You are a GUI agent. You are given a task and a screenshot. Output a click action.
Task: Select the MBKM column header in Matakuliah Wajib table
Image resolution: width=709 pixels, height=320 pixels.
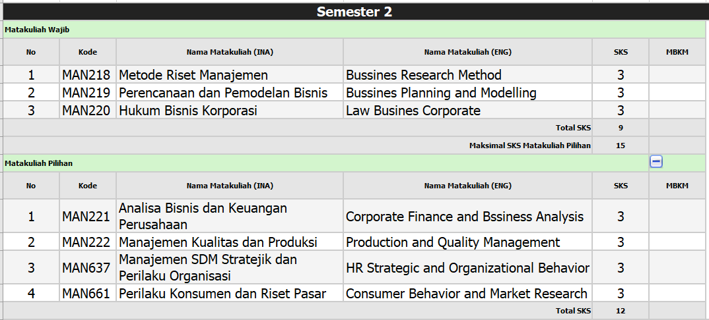click(x=677, y=52)
